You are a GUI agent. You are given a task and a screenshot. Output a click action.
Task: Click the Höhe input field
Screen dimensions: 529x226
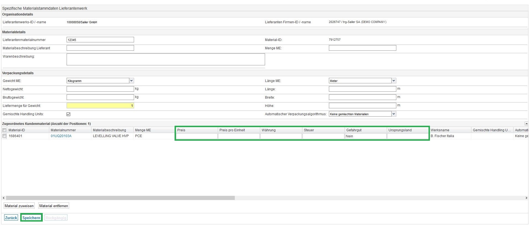pos(362,106)
